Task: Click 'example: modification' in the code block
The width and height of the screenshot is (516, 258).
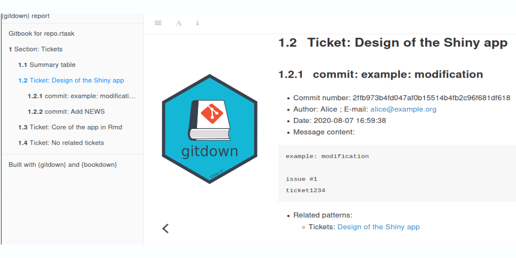Action: pos(327,156)
